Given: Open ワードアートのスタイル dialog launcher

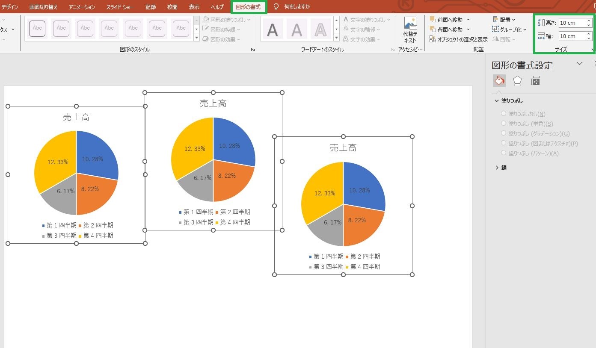Looking at the screenshot, I should [x=393, y=50].
